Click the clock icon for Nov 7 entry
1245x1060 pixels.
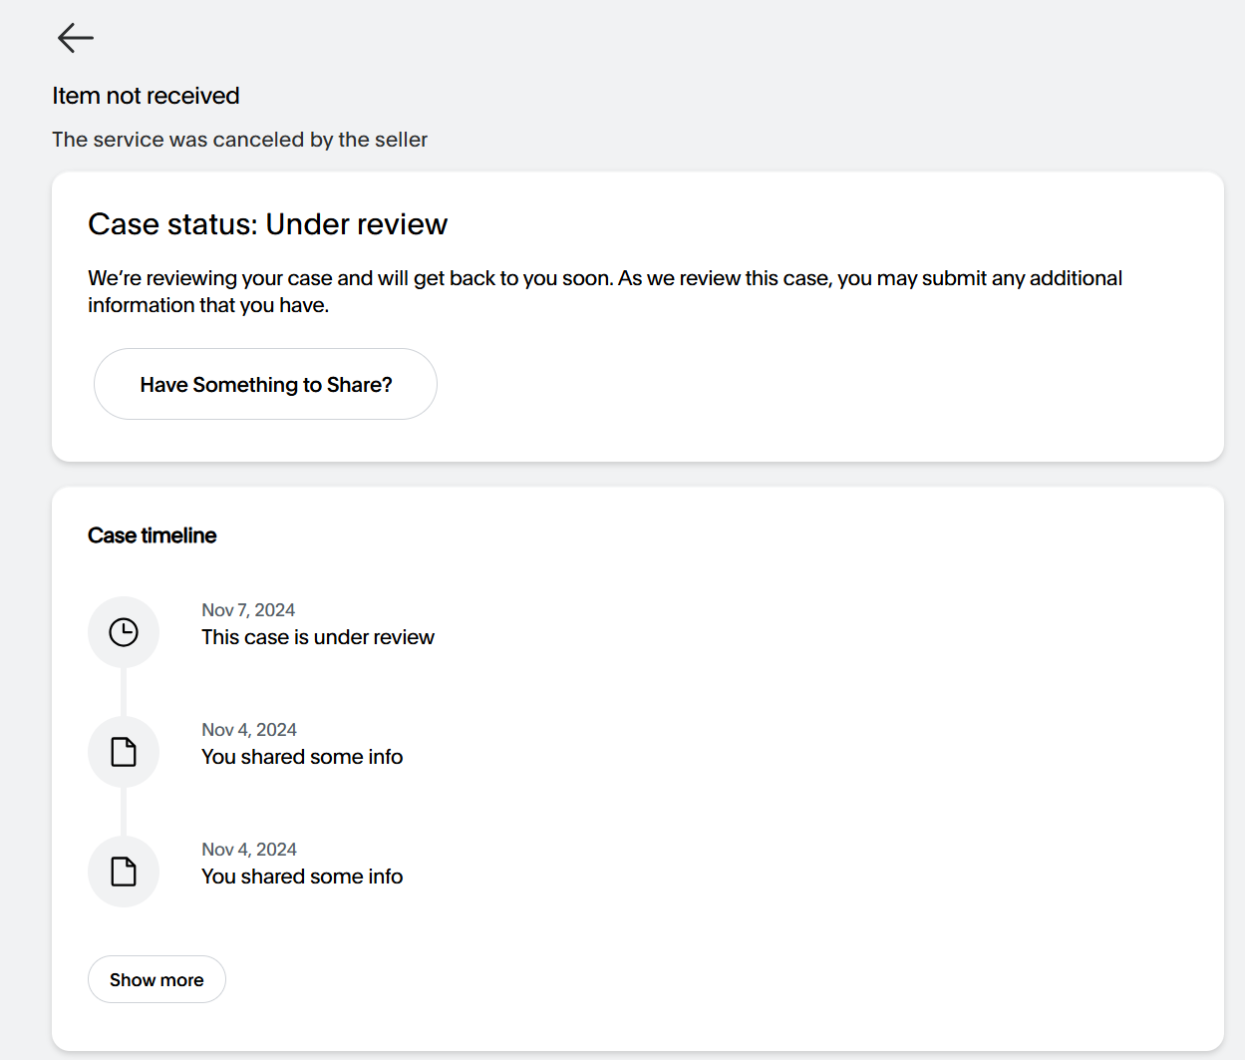124,632
